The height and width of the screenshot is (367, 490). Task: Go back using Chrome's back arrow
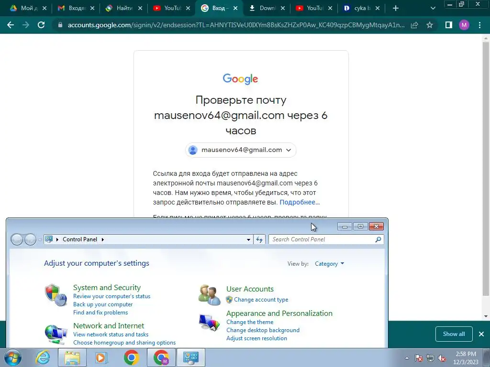(11, 25)
